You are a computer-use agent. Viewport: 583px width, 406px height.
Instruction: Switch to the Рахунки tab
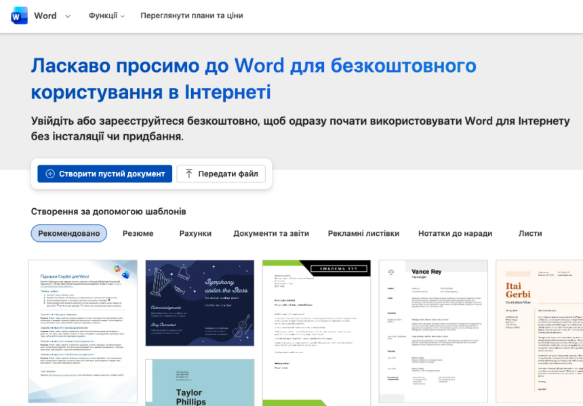tap(195, 233)
